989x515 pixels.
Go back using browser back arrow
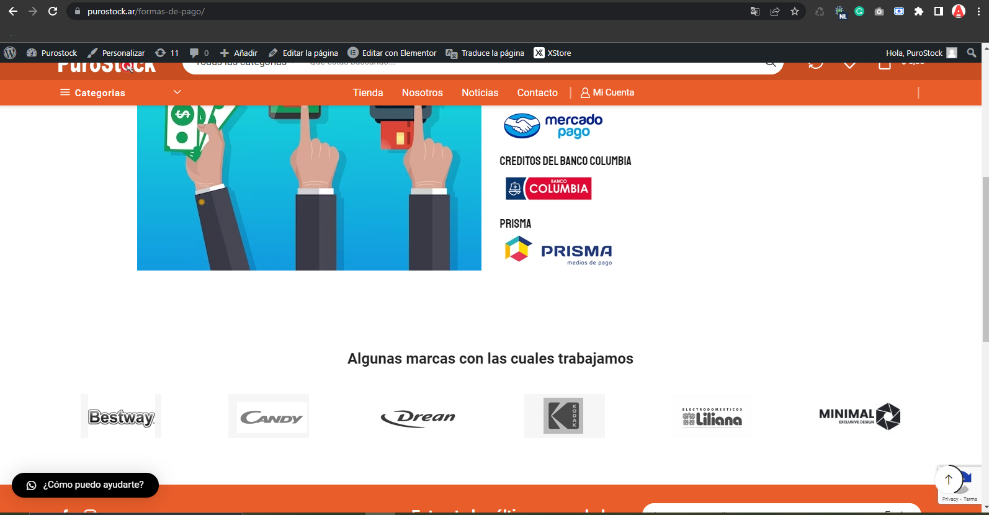pyautogui.click(x=13, y=11)
